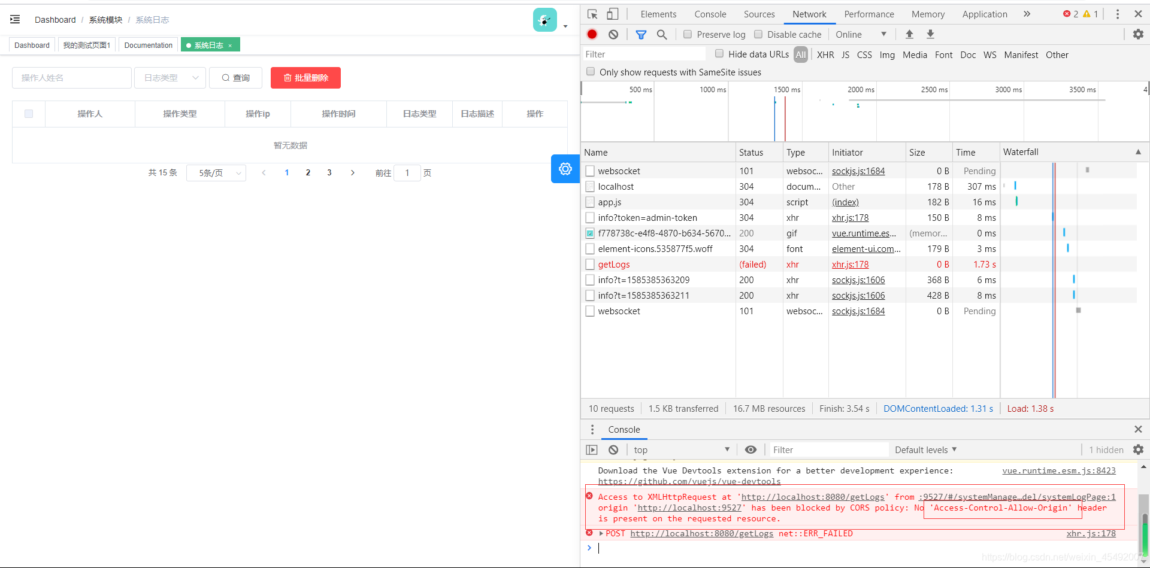Close the 系统日志 tag tab
The width and height of the screenshot is (1150, 568).
230,45
